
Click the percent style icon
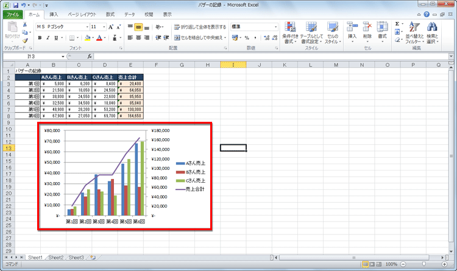point(246,38)
